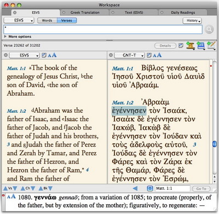Screen dimensions: 219x214
Task: Close the ESVS tab with its circle button
Action: [x=15, y=13]
